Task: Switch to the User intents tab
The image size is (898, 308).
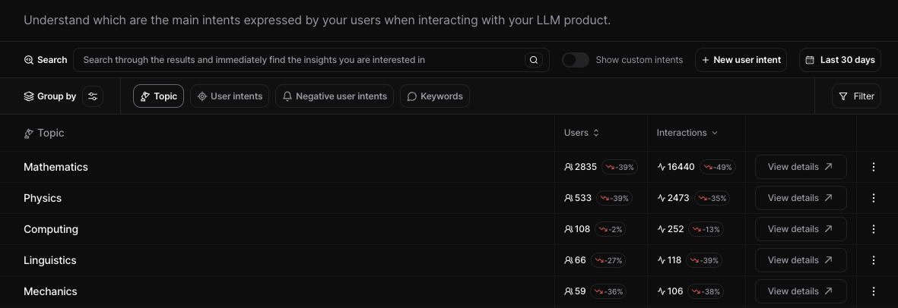Action: [x=230, y=96]
